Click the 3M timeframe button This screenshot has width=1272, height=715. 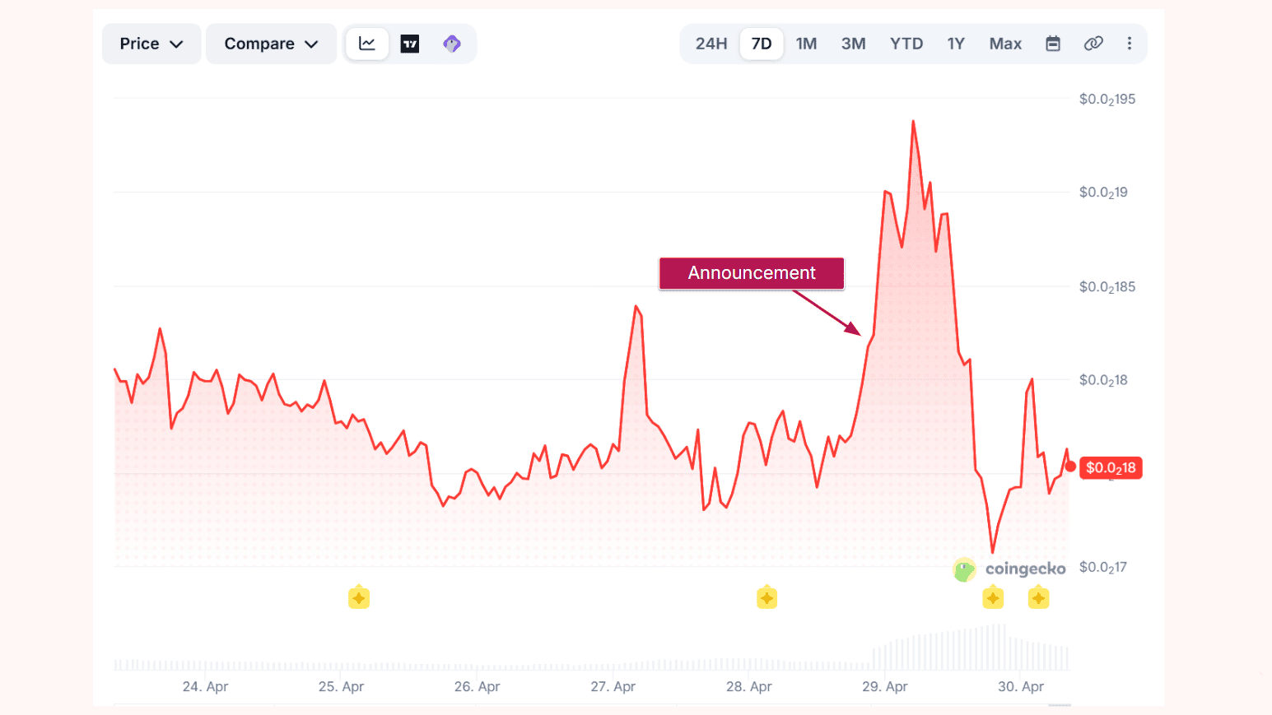[x=854, y=44]
